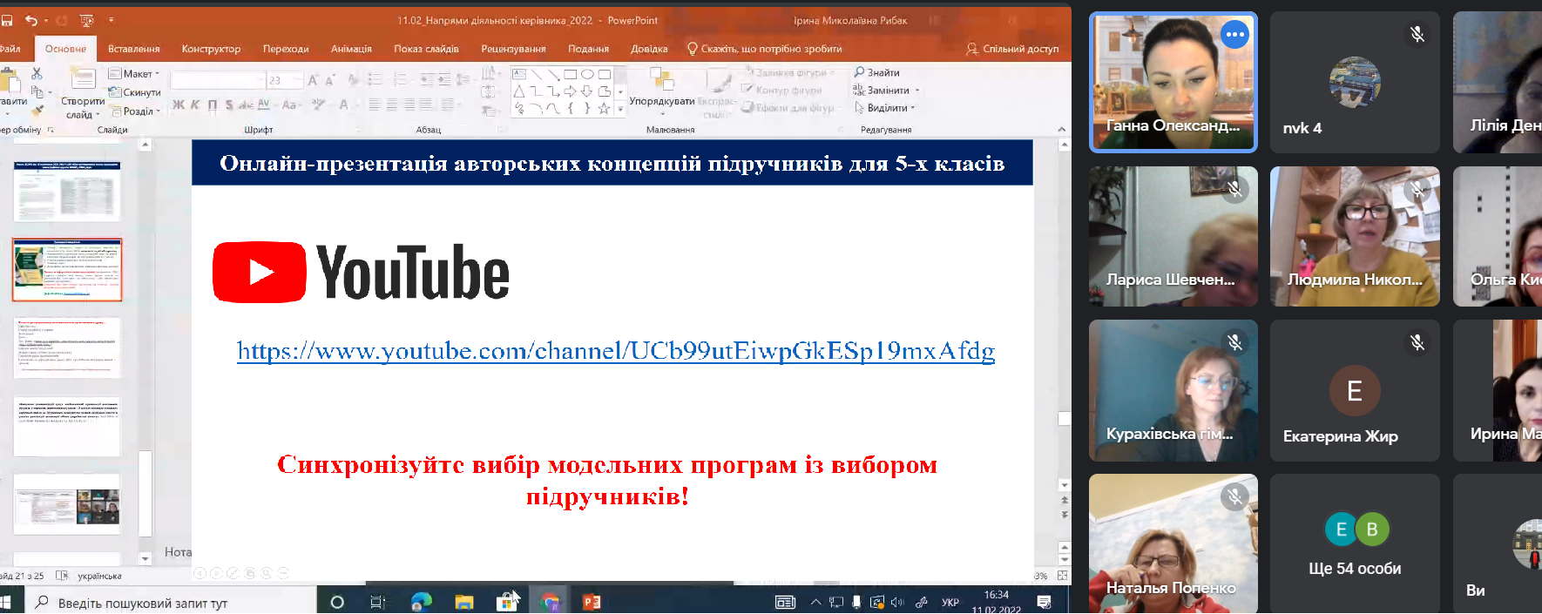
Task: Click the slide pane vertical scrollbar thumb
Action: tap(1064, 418)
